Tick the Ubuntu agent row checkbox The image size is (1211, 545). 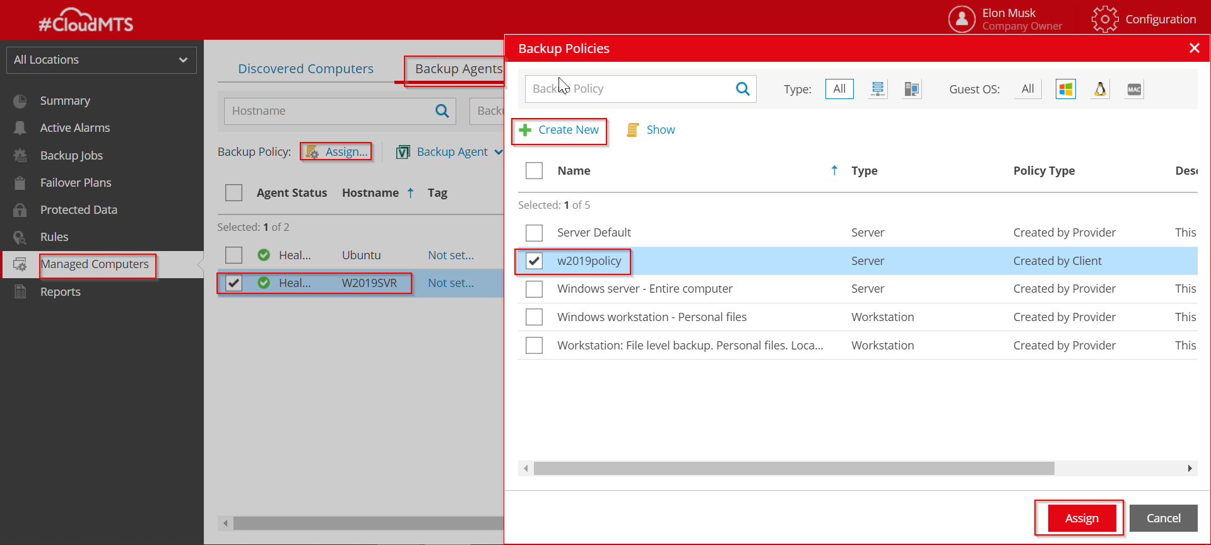(x=233, y=255)
